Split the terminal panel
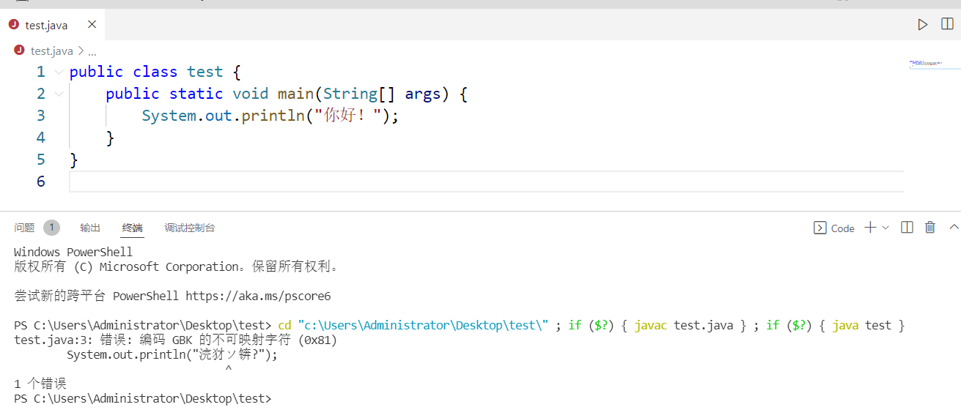The width and height of the screenshot is (961, 418). pyautogui.click(x=907, y=228)
